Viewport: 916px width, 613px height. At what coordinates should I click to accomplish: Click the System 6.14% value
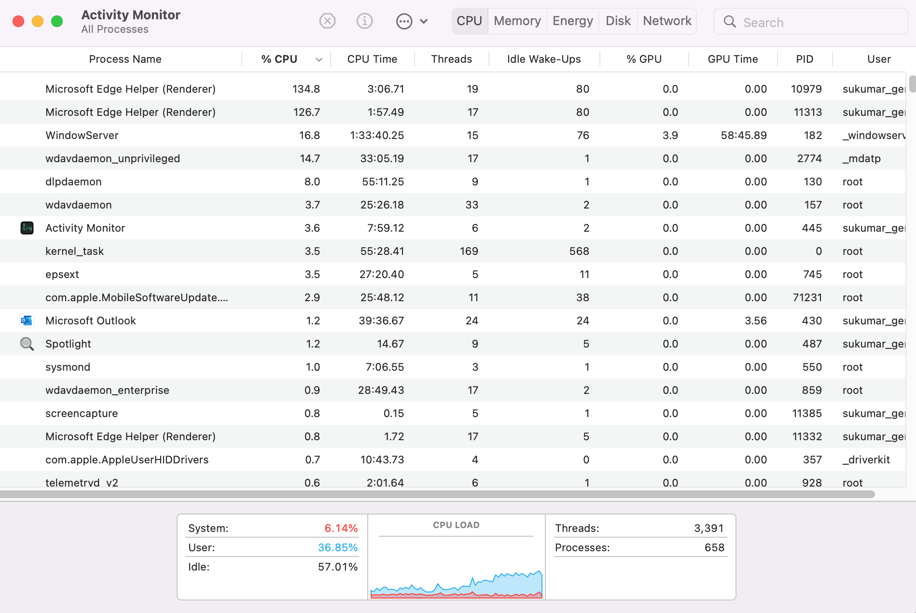click(x=341, y=528)
